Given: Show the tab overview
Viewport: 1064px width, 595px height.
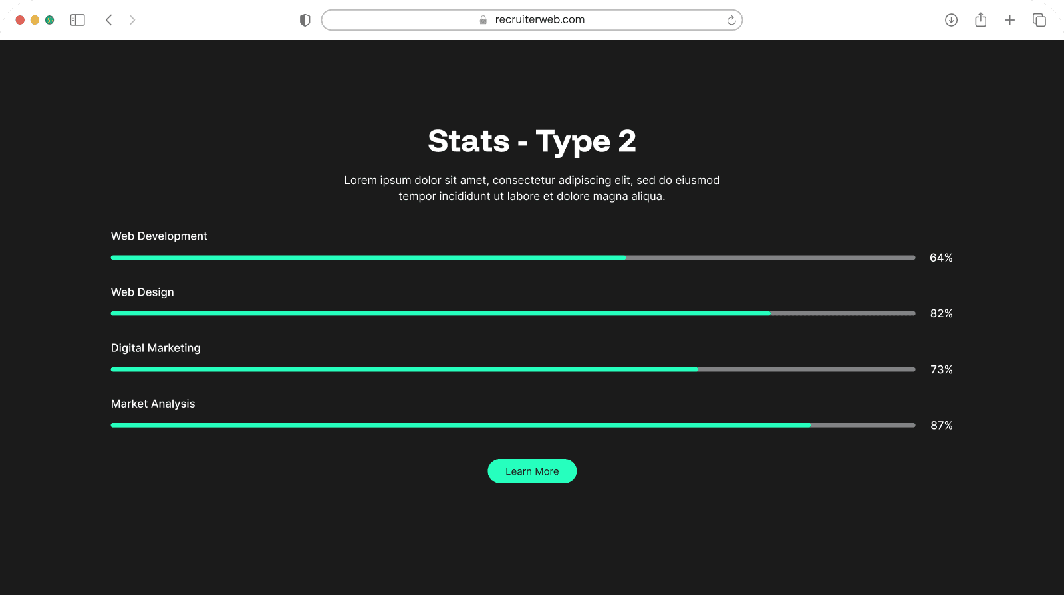Looking at the screenshot, I should 1039,20.
